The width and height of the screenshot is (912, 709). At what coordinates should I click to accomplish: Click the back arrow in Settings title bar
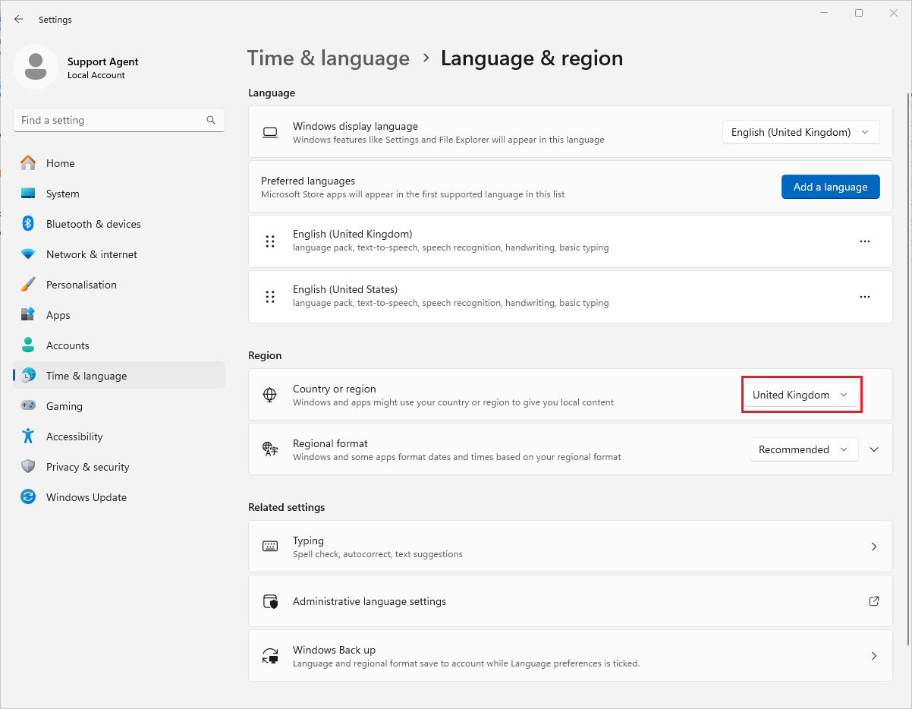tap(19, 20)
